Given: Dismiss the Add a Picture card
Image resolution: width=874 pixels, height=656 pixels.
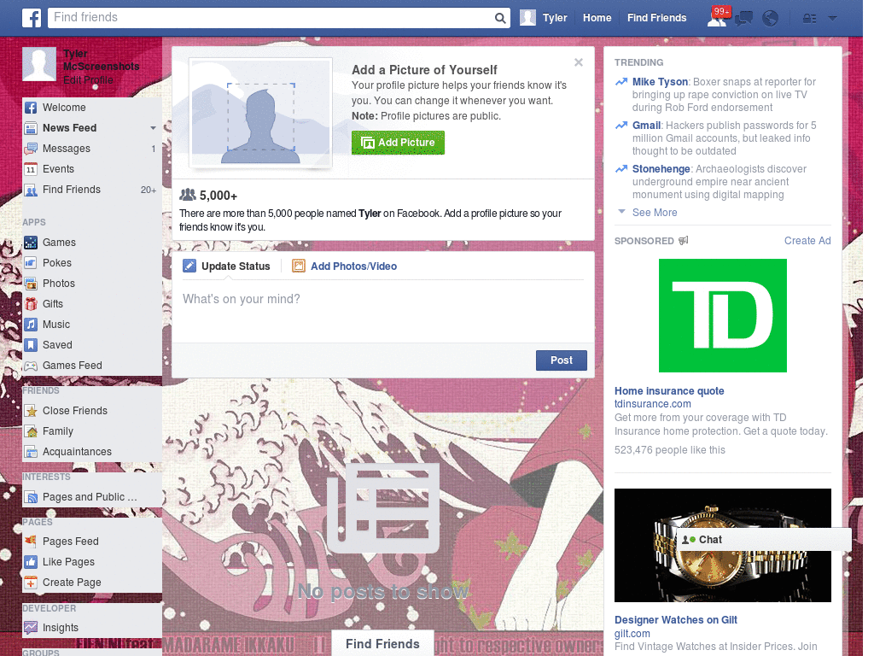Looking at the screenshot, I should pos(579,62).
